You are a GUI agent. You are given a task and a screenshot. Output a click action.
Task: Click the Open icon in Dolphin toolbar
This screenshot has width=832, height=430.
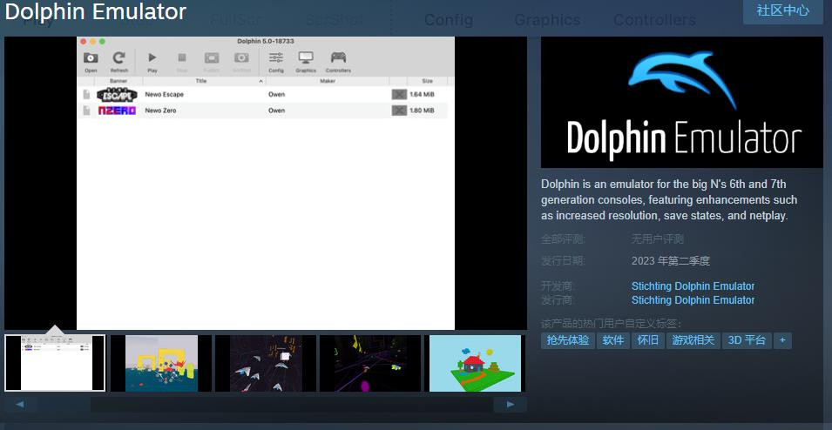(91, 59)
